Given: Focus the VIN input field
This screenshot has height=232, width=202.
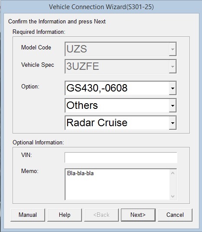Looking at the screenshot, I should (x=121, y=157).
